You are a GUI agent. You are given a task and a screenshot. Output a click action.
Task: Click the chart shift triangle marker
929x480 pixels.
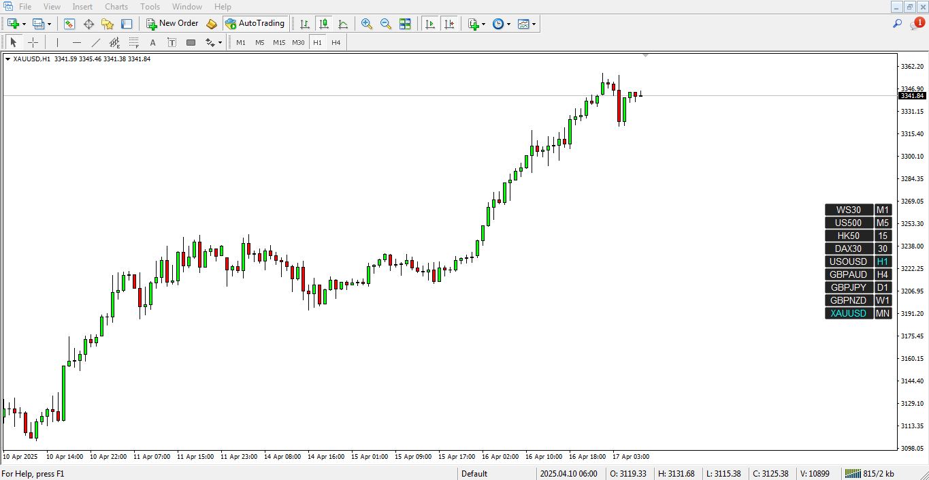pyautogui.click(x=646, y=55)
